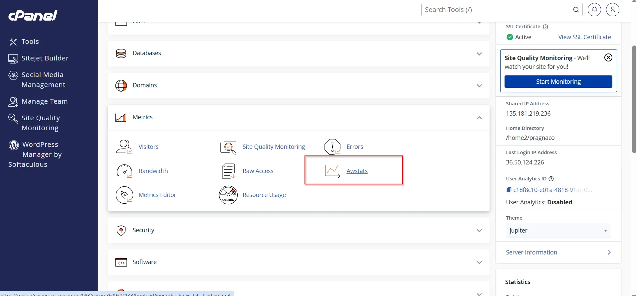The height and width of the screenshot is (296, 637).
Task: Expand the Databases section chevron
Action: pyautogui.click(x=479, y=54)
